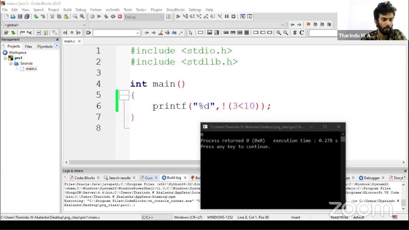The image size is (409, 230).
Task: Toggle the Regex .* search icon
Action: (x=181, y=33)
